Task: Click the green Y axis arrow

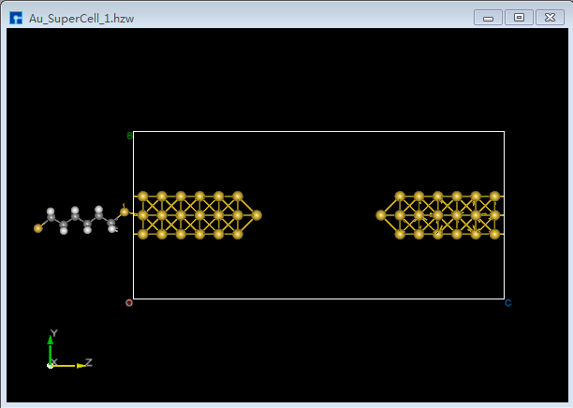Action: point(50,349)
